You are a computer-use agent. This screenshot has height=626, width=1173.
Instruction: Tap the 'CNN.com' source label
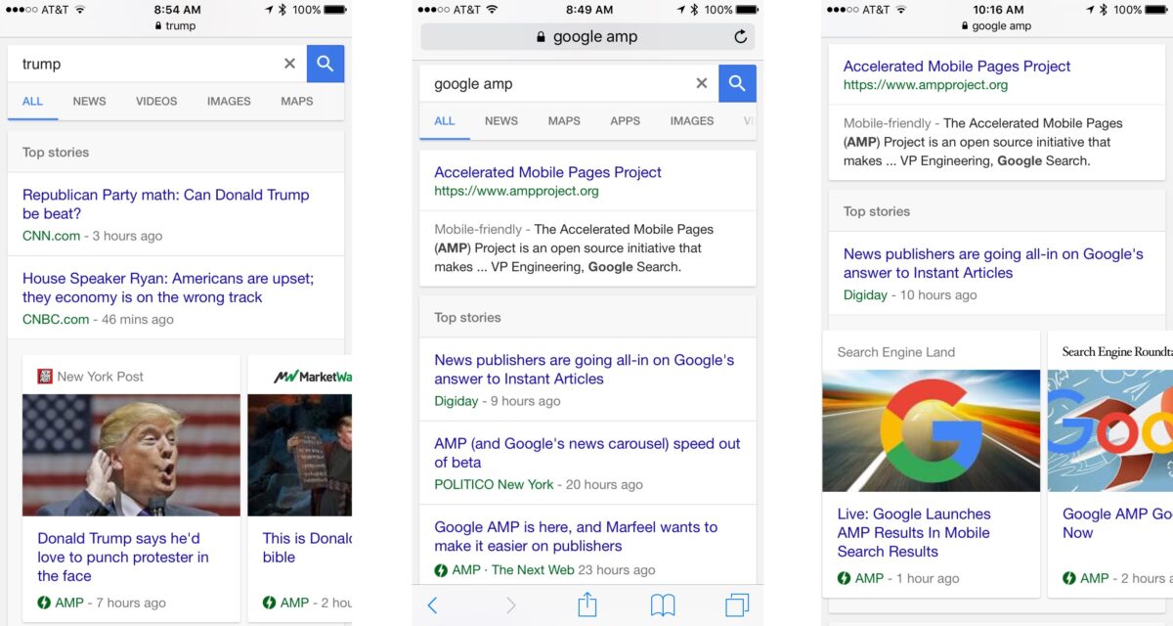tap(51, 236)
